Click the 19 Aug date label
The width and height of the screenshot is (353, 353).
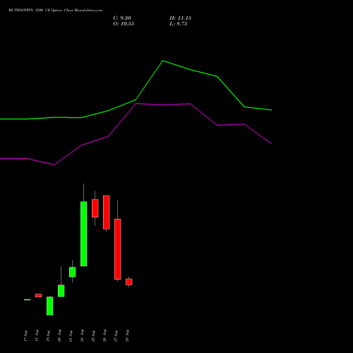[x=48, y=336]
